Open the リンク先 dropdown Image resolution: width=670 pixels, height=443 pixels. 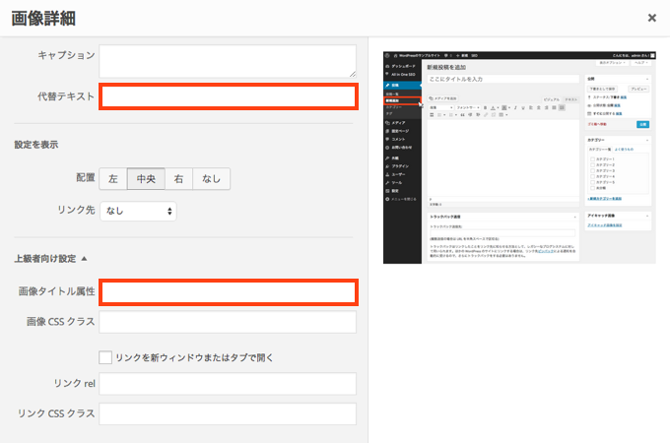(x=138, y=211)
